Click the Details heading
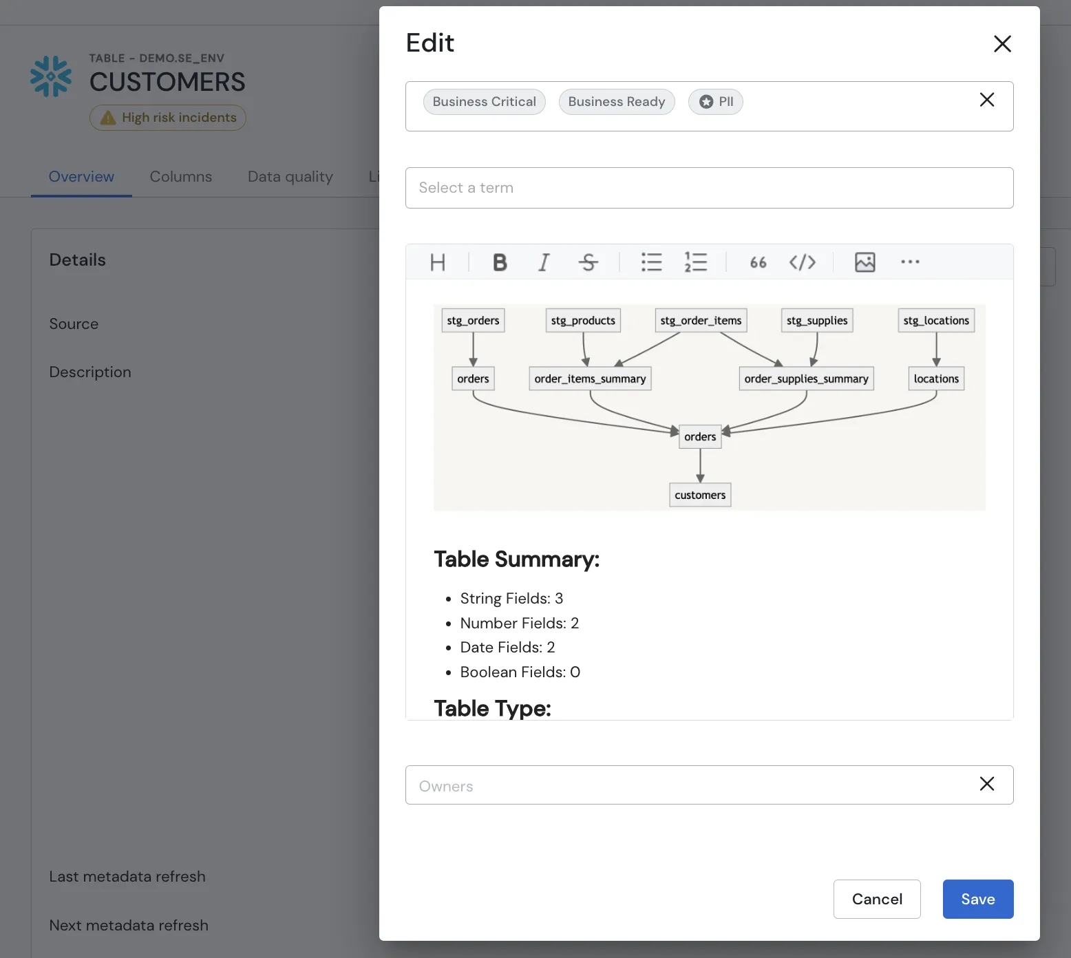 click(78, 260)
